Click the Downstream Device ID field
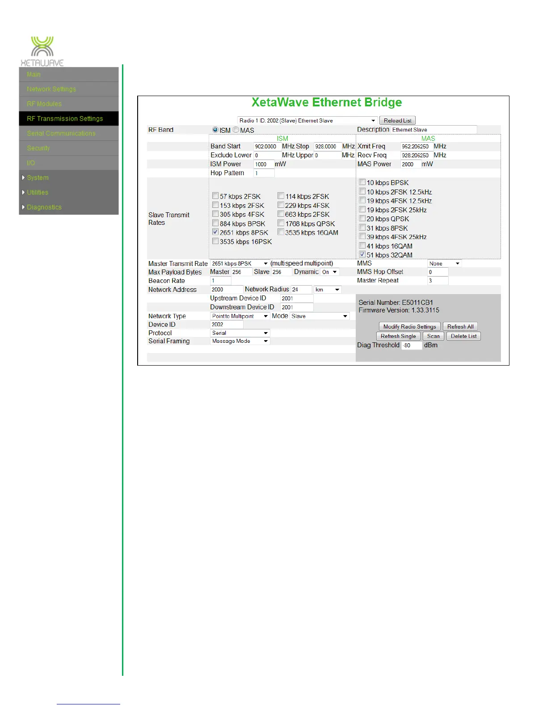 click(297, 308)
